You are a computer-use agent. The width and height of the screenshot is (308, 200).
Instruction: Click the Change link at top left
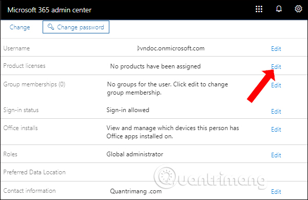point(20,27)
